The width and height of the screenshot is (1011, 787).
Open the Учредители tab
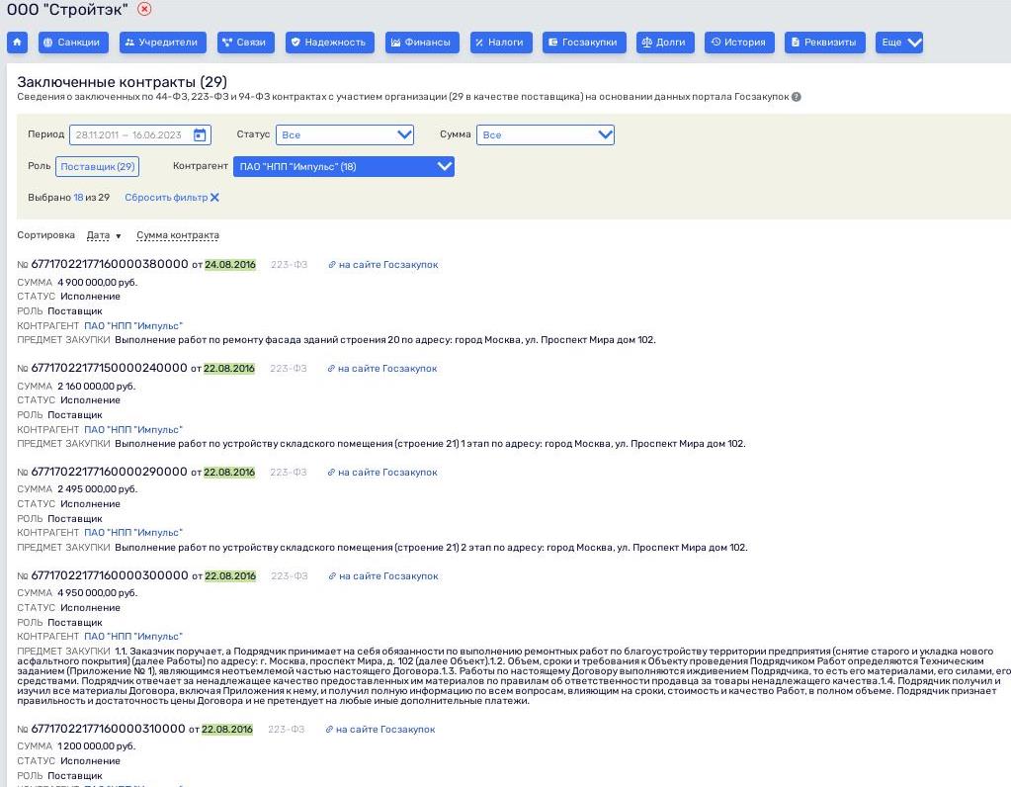coord(162,42)
